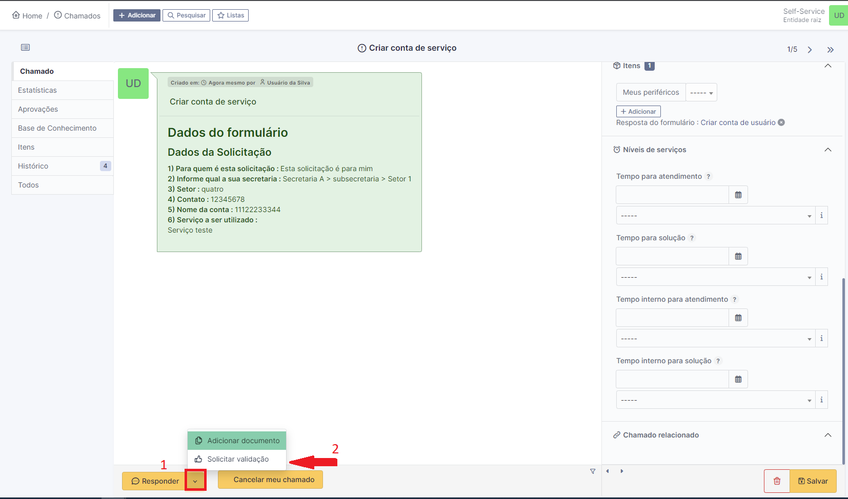The image size is (848, 499).
Task: Click the trash icon beside Salvar
Action: [777, 481]
